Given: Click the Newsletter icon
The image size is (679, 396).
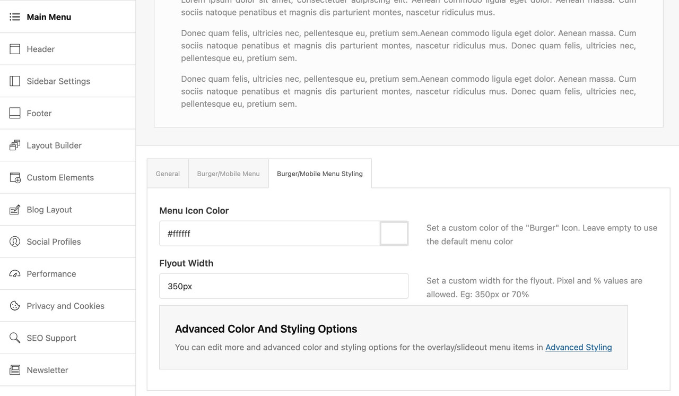Looking at the screenshot, I should pos(15,370).
